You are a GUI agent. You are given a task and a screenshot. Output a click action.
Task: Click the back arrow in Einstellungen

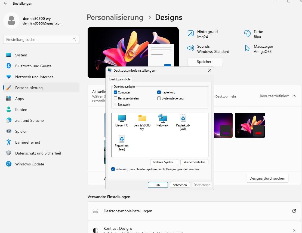click(5, 3)
